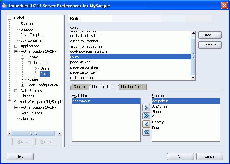Select the oc4j-administrators role
The width and height of the screenshot is (230, 164).
coord(130,36)
